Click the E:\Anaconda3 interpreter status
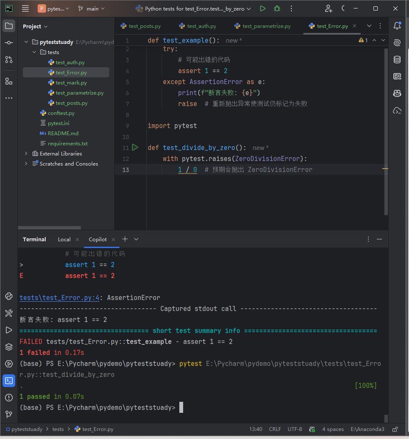The image size is (409, 439). [x=367, y=429]
